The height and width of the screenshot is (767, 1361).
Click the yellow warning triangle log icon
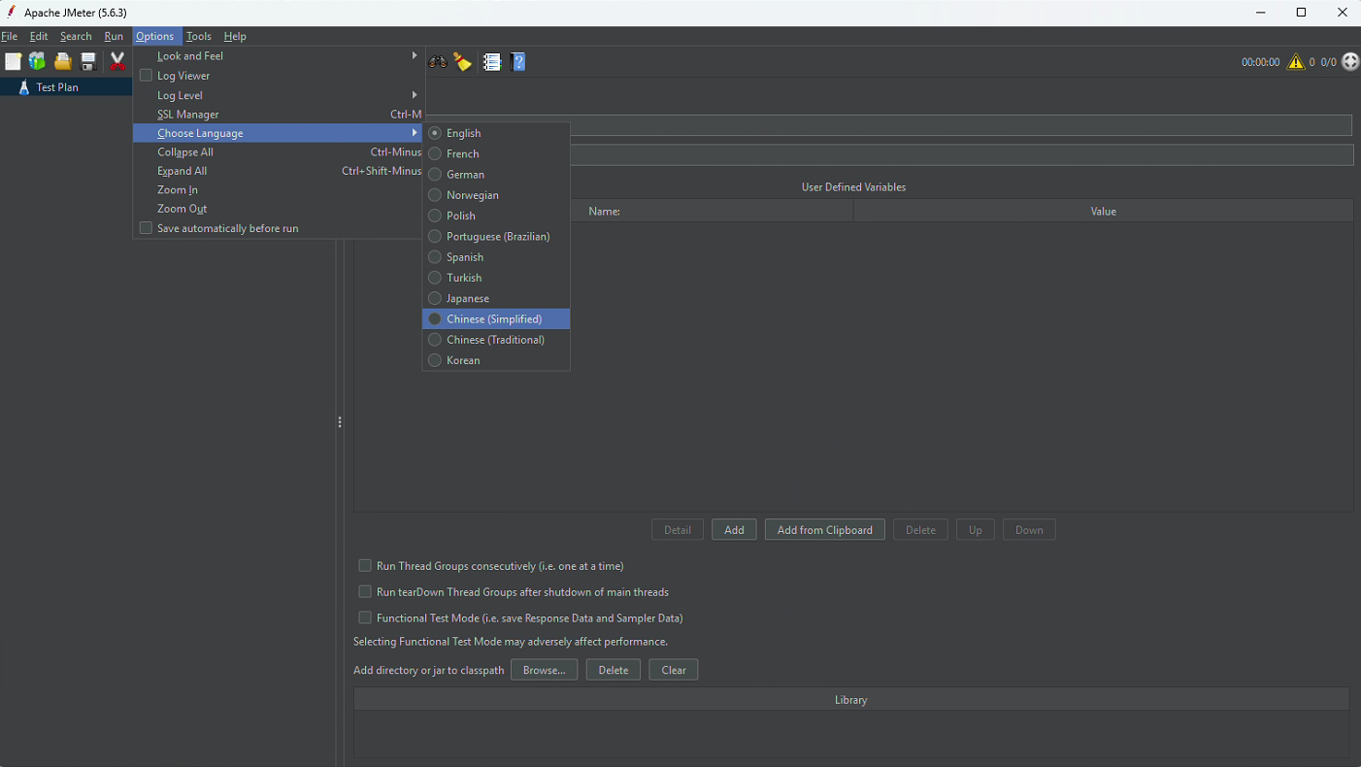point(1296,62)
